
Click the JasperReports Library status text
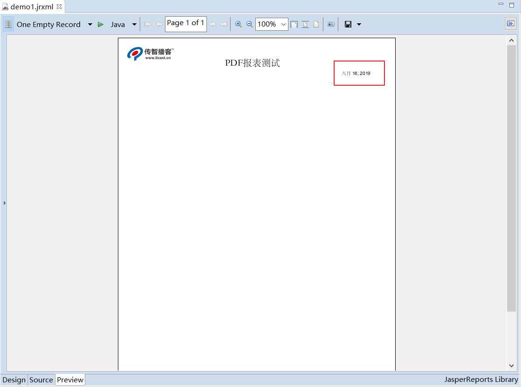click(x=481, y=380)
